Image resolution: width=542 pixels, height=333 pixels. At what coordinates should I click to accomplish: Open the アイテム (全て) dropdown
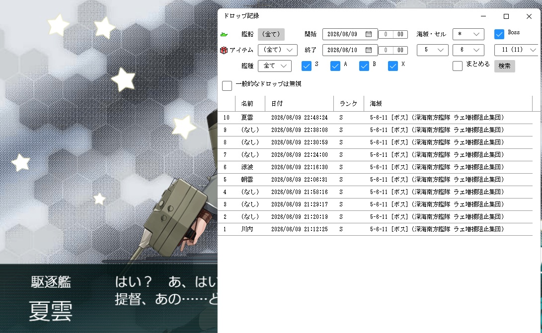point(278,50)
